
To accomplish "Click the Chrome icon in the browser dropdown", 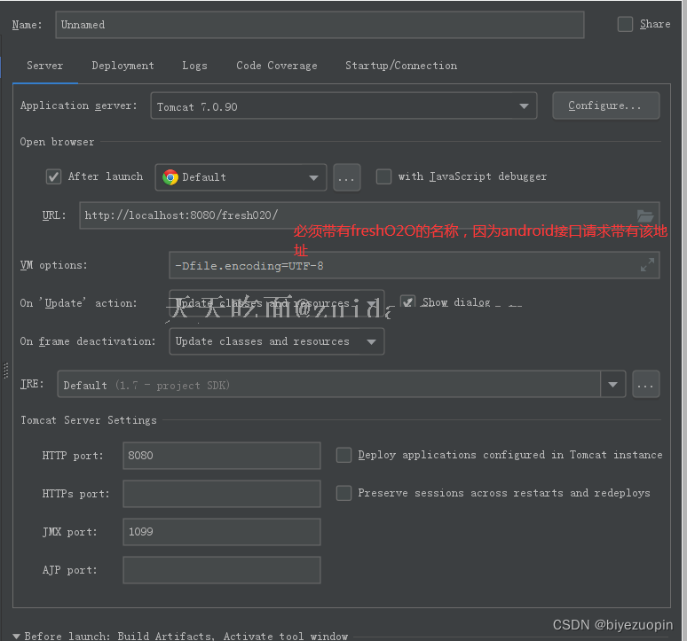I will click(x=170, y=177).
